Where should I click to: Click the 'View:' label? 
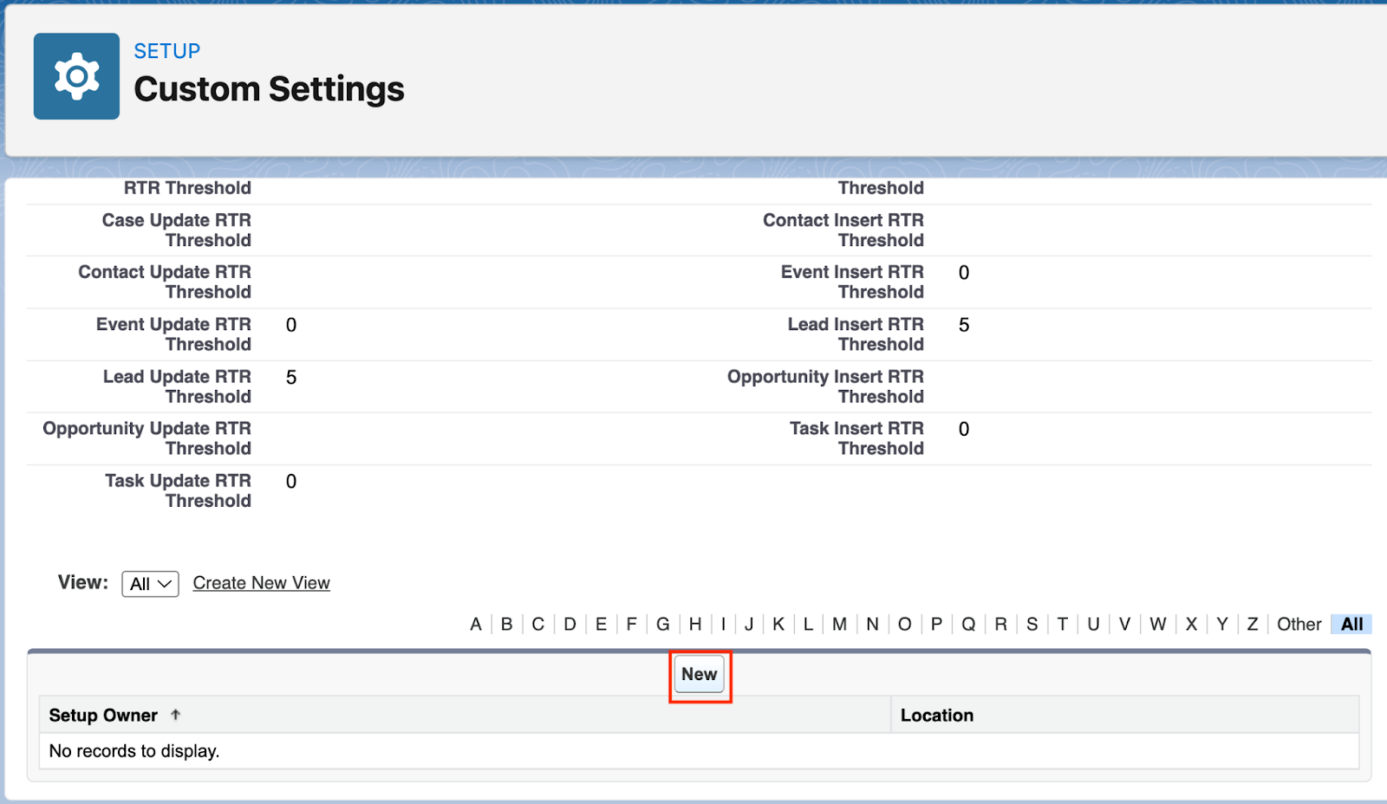click(83, 582)
